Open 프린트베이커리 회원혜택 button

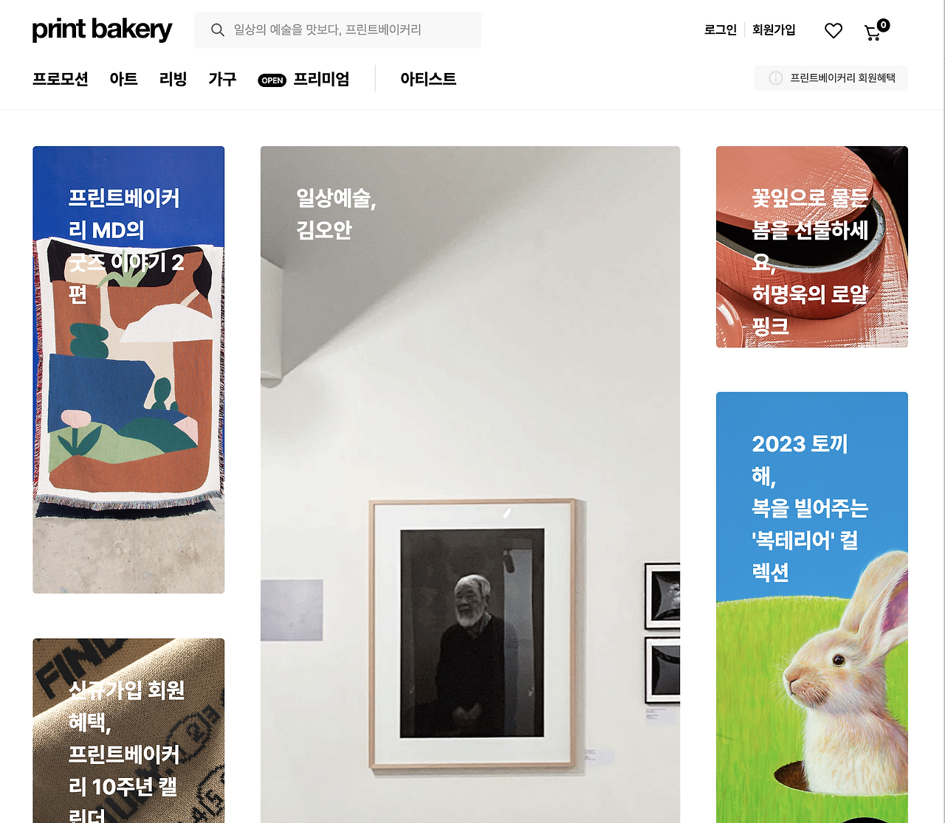coord(831,78)
